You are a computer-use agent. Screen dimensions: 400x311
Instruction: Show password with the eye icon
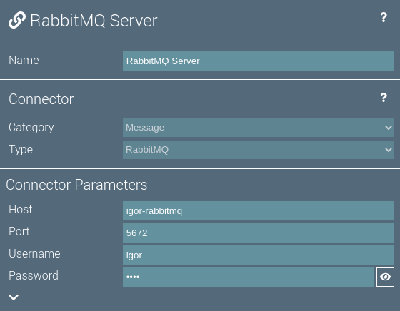[x=385, y=277]
